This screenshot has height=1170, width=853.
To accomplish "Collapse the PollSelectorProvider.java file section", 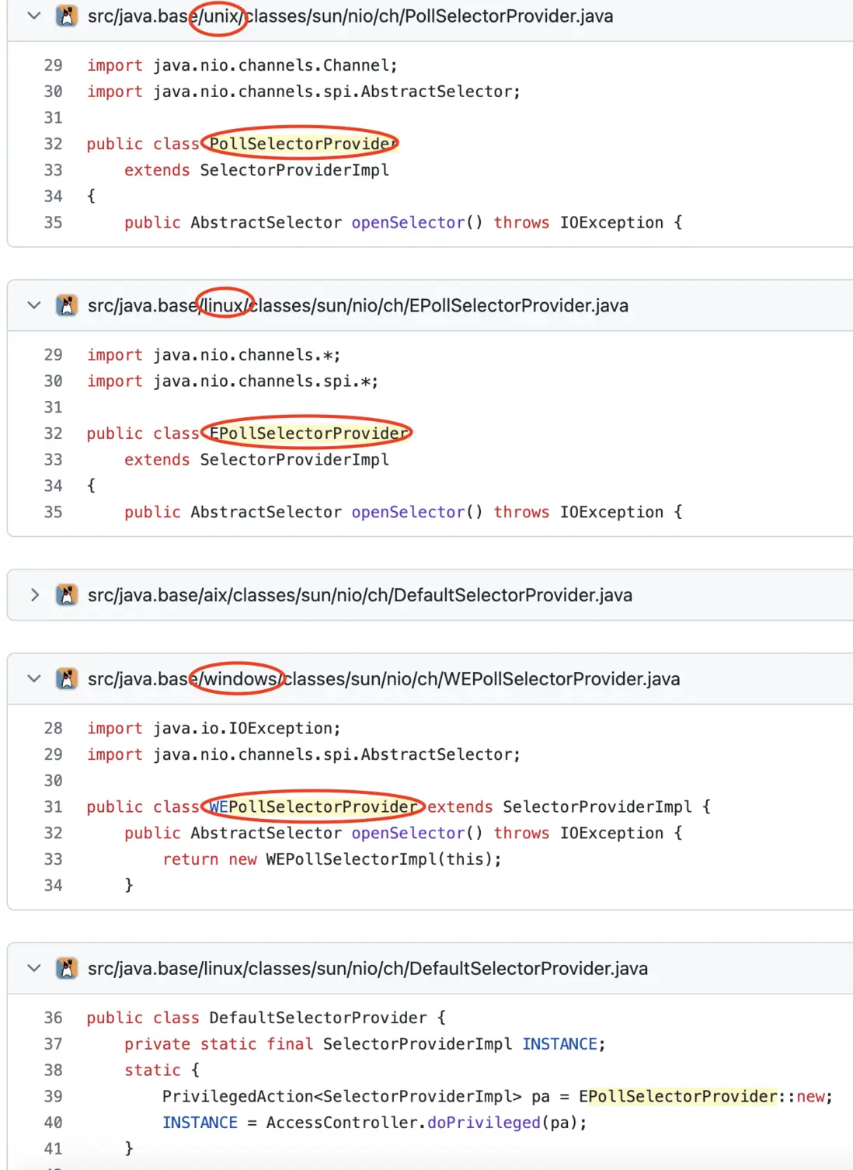I will click(34, 16).
